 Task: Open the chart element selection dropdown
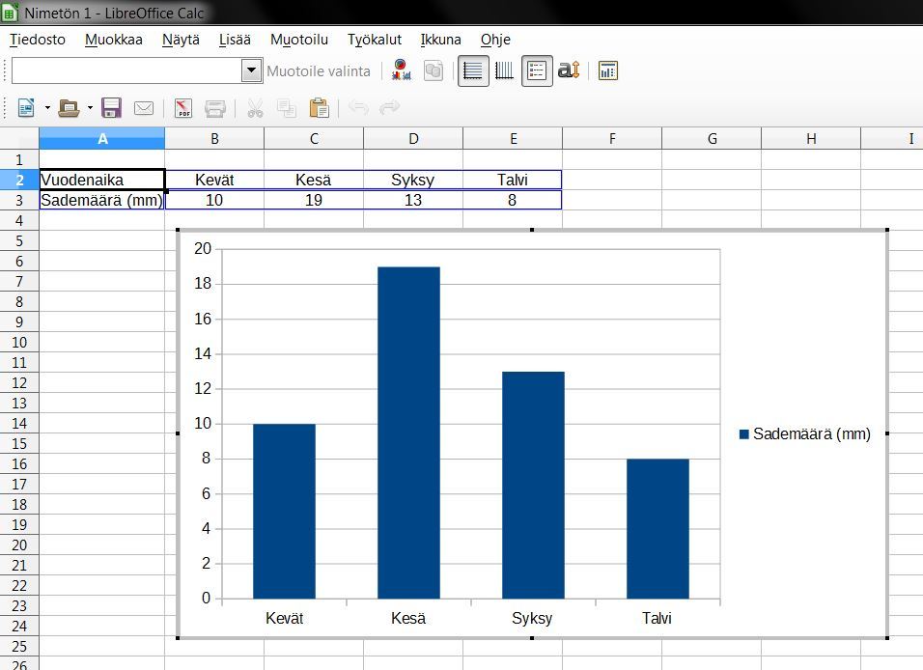251,70
